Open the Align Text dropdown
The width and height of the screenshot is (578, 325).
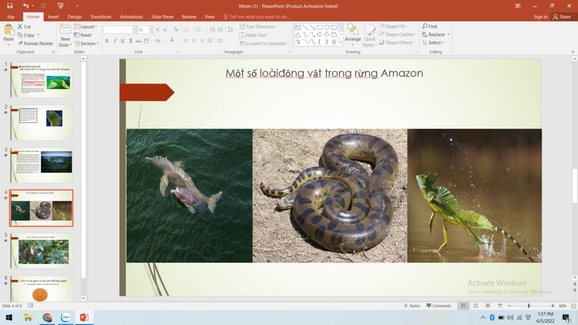click(255, 35)
